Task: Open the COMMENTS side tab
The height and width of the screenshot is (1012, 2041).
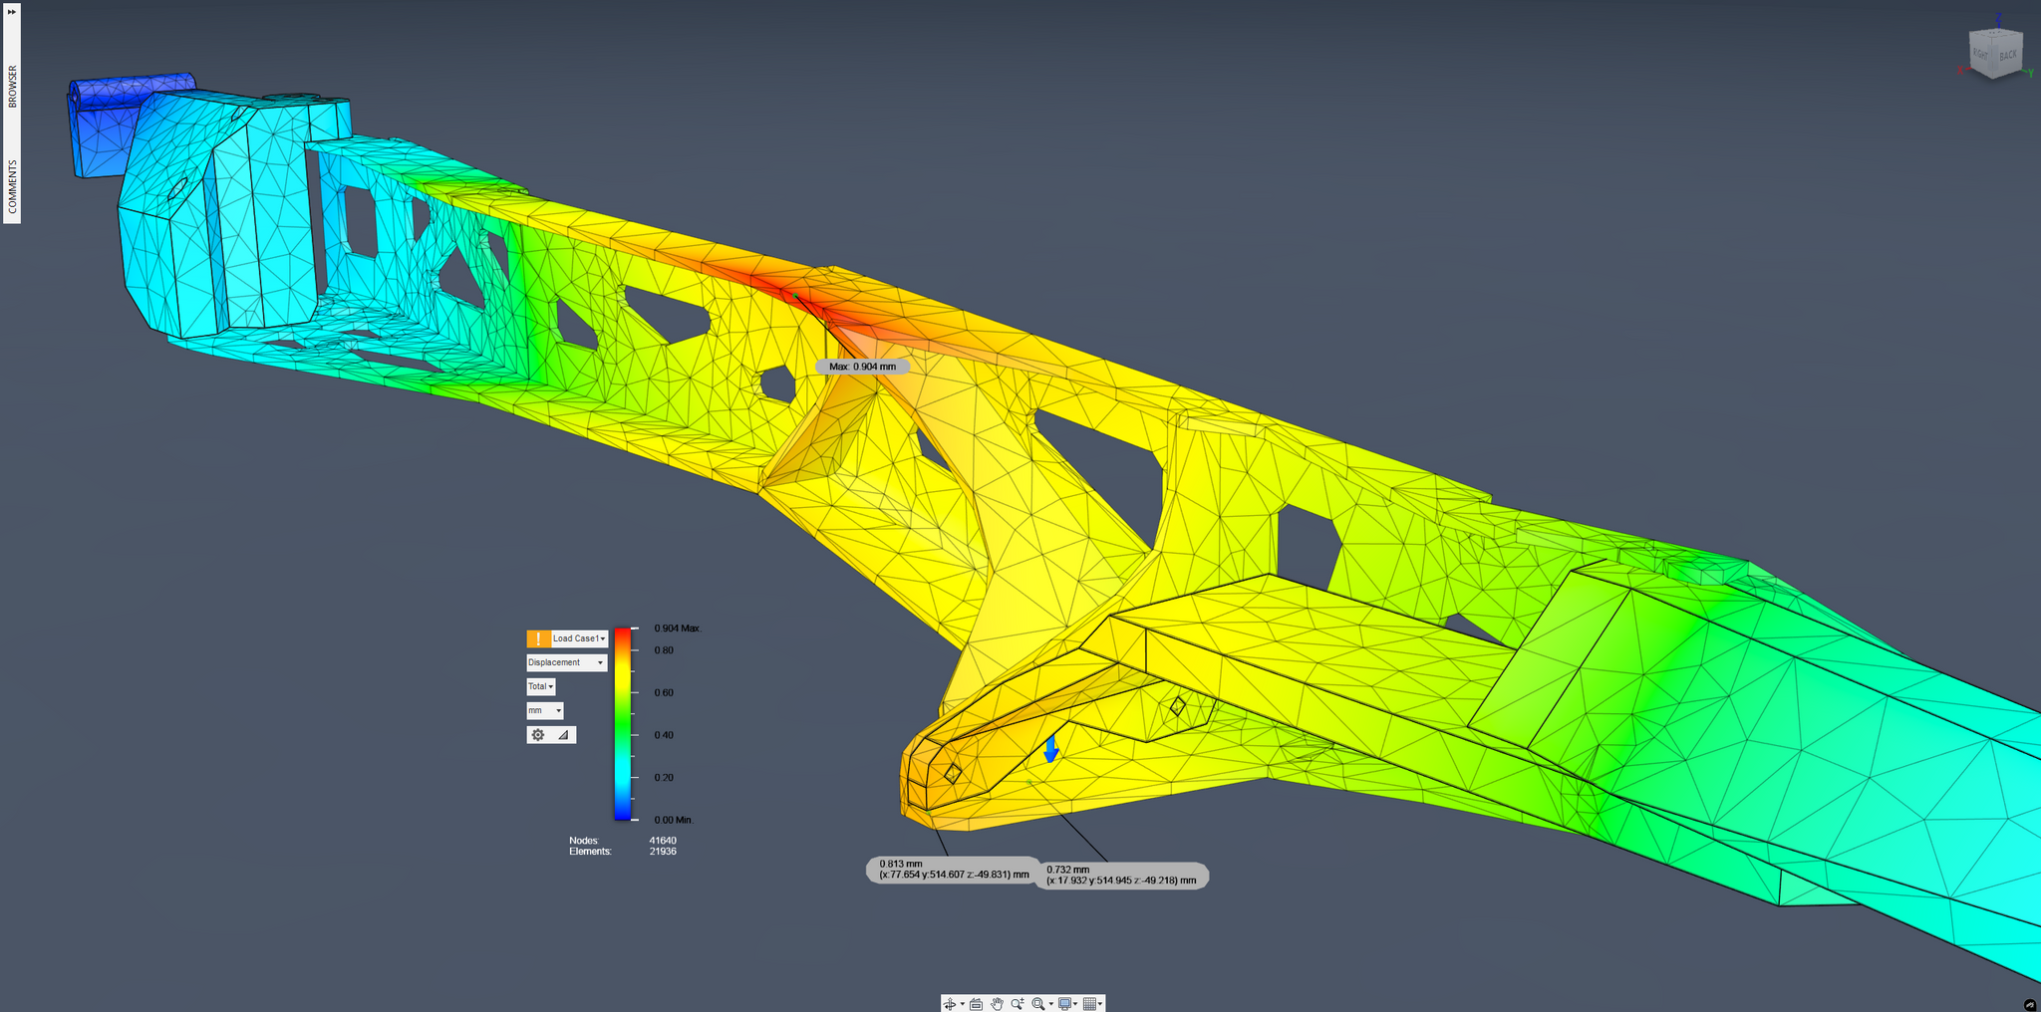Action: point(12,186)
